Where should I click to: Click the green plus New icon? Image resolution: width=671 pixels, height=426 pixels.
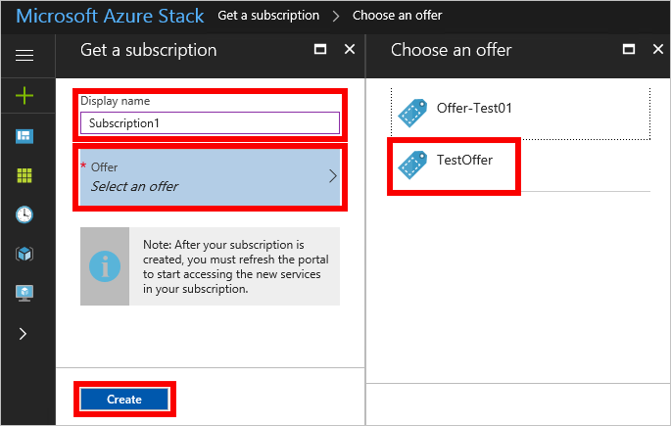[x=24, y=96]
